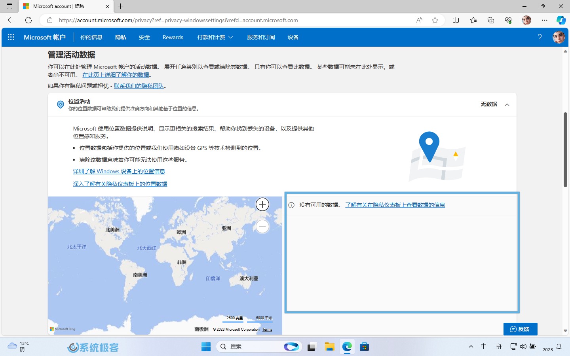
Task: Open notification bell in tray
Action: tap(559, 347)
